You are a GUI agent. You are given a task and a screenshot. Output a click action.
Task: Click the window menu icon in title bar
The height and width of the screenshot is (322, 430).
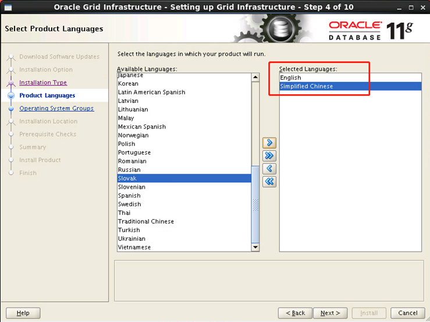point(8,8)
